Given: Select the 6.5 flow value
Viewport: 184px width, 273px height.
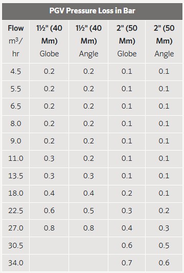Looking at the screenshot, I should pyautogui.click(x=16, y=106).
